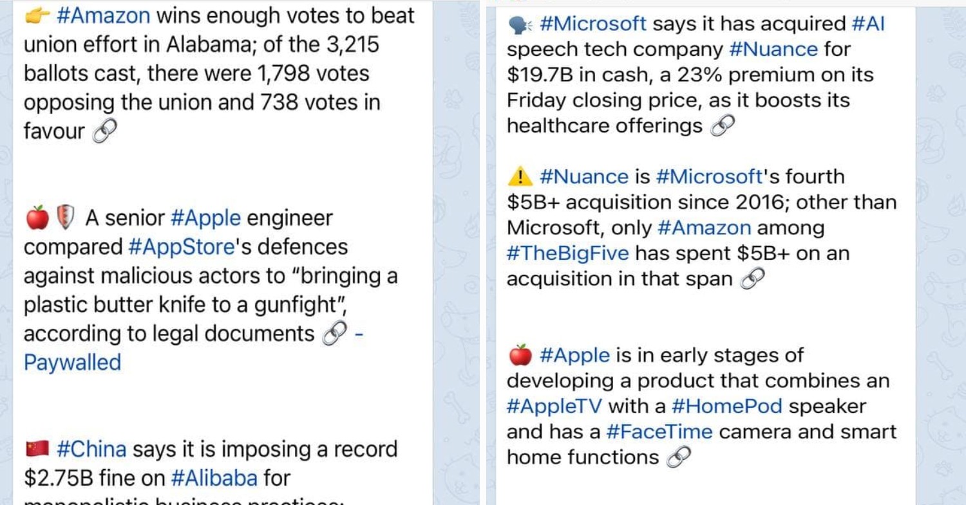The height and width of the screenshot is (505, 966).
Task: Click the #AI hashtag
Action: point(867,24)
